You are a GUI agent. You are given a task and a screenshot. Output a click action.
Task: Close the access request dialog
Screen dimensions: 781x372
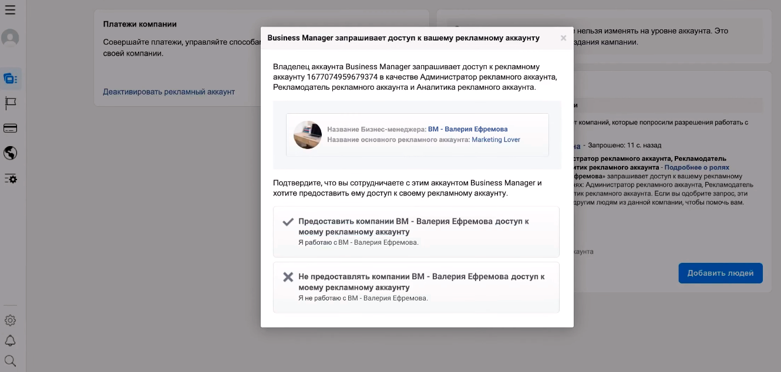563,38
